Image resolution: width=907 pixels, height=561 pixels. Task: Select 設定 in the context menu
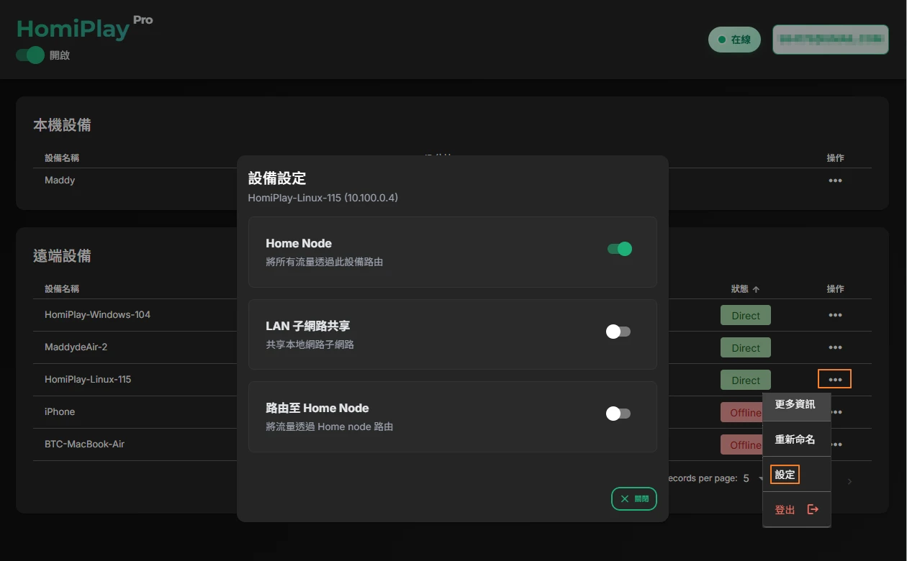pyautogui.click(x=785, y=475)
